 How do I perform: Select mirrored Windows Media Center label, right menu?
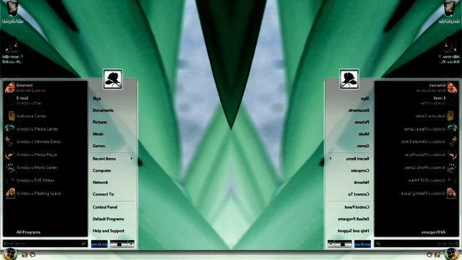pyautogui.click(x=424, y=129)
